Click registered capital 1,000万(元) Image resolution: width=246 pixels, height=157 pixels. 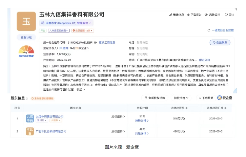[x=64, y=54]
